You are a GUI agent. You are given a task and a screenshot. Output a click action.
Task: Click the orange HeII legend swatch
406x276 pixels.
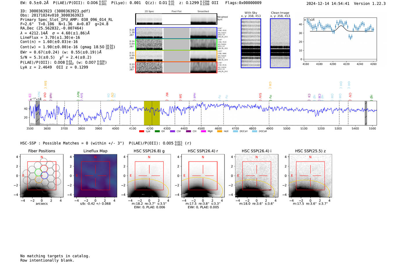coord(220,131)
